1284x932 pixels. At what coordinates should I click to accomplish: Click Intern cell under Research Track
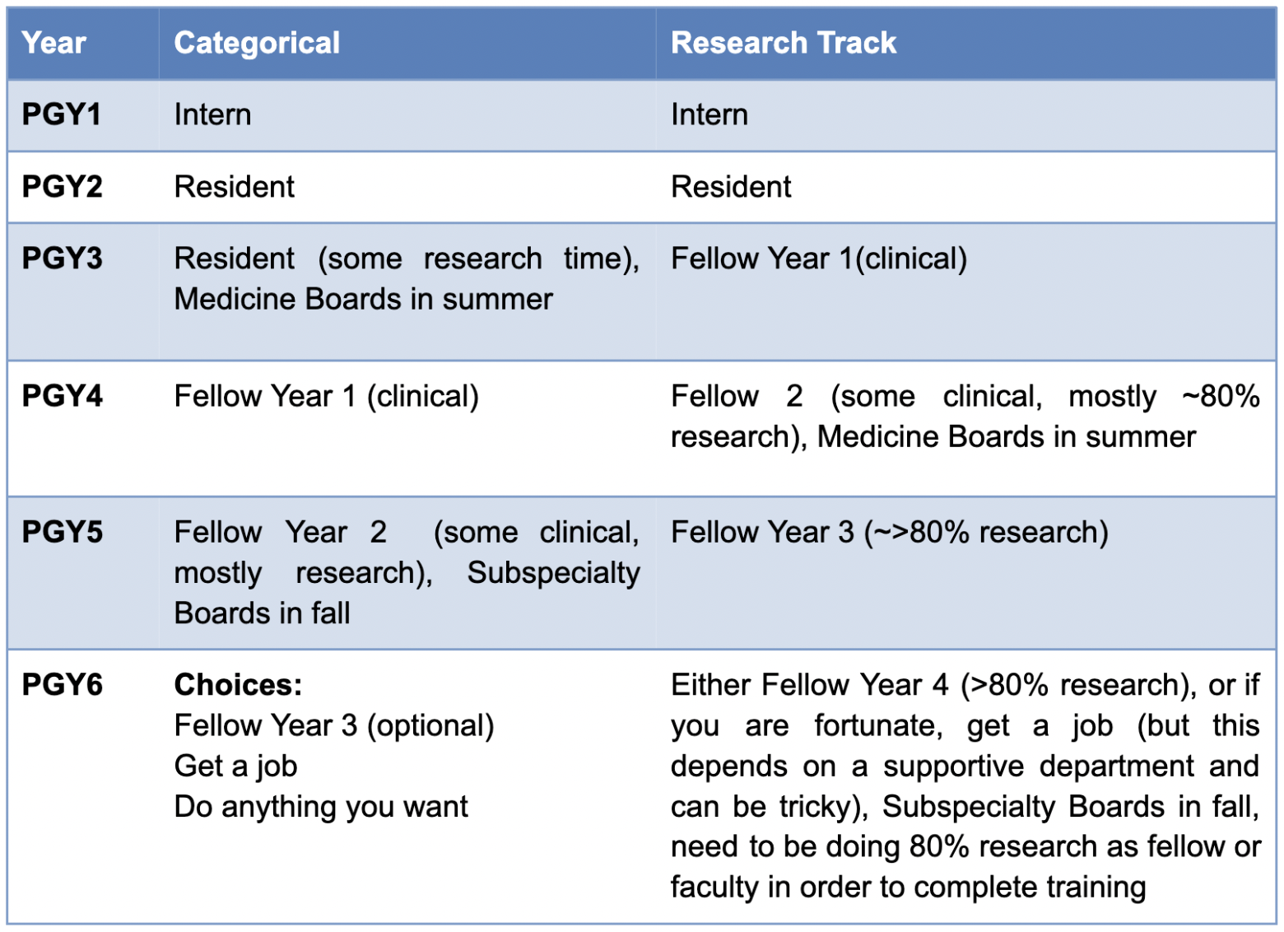(709, 114)
